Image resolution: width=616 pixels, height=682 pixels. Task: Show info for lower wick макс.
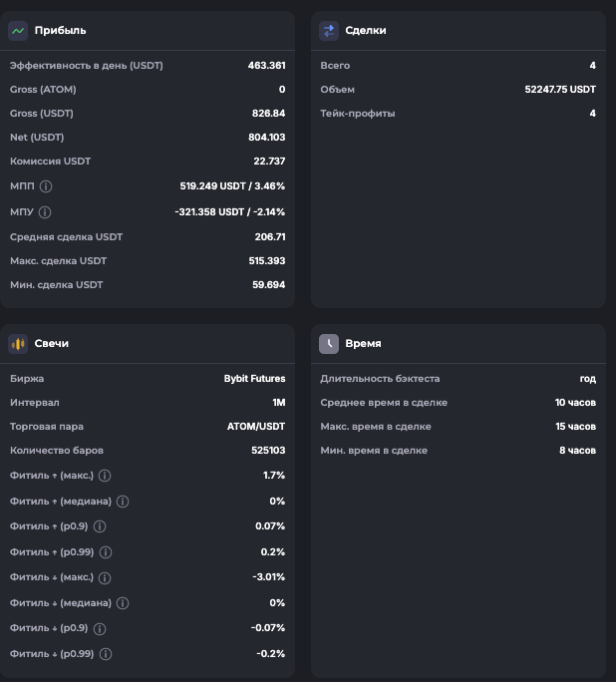105,577
